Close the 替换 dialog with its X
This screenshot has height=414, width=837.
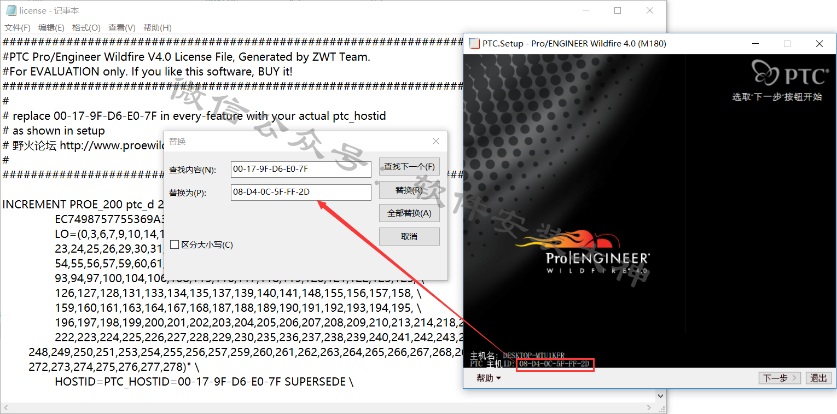(436, 141)
